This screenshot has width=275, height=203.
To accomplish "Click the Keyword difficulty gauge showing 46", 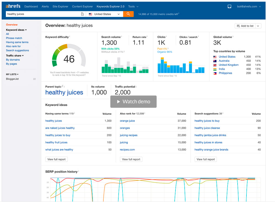I will 69,56.
